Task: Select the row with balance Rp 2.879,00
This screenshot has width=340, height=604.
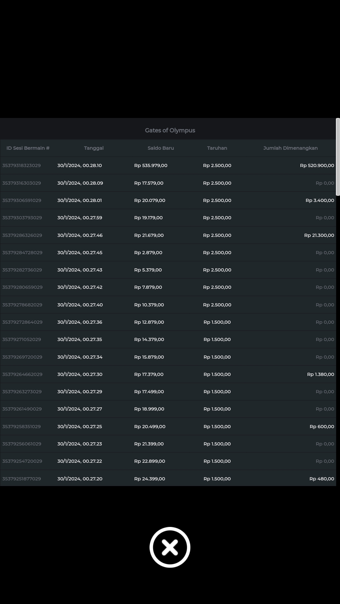Action: [148, 253]
